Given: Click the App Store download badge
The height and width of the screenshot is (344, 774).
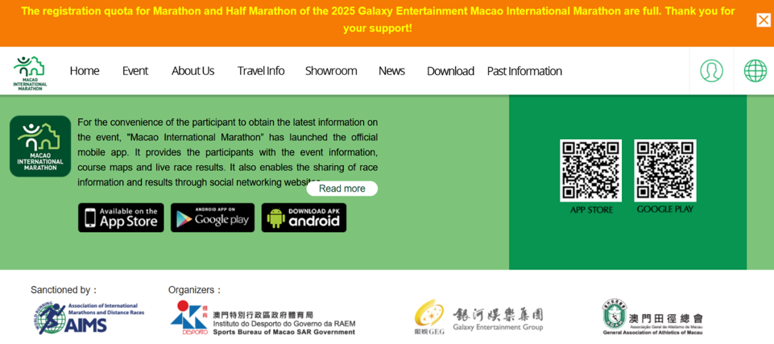Looking at the screenshot, I should (121, 218).
